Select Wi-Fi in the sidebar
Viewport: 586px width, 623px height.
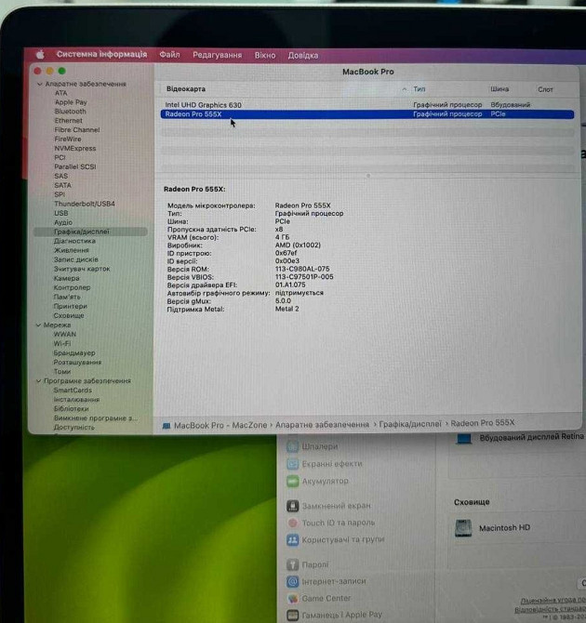[x=62, y=343]
